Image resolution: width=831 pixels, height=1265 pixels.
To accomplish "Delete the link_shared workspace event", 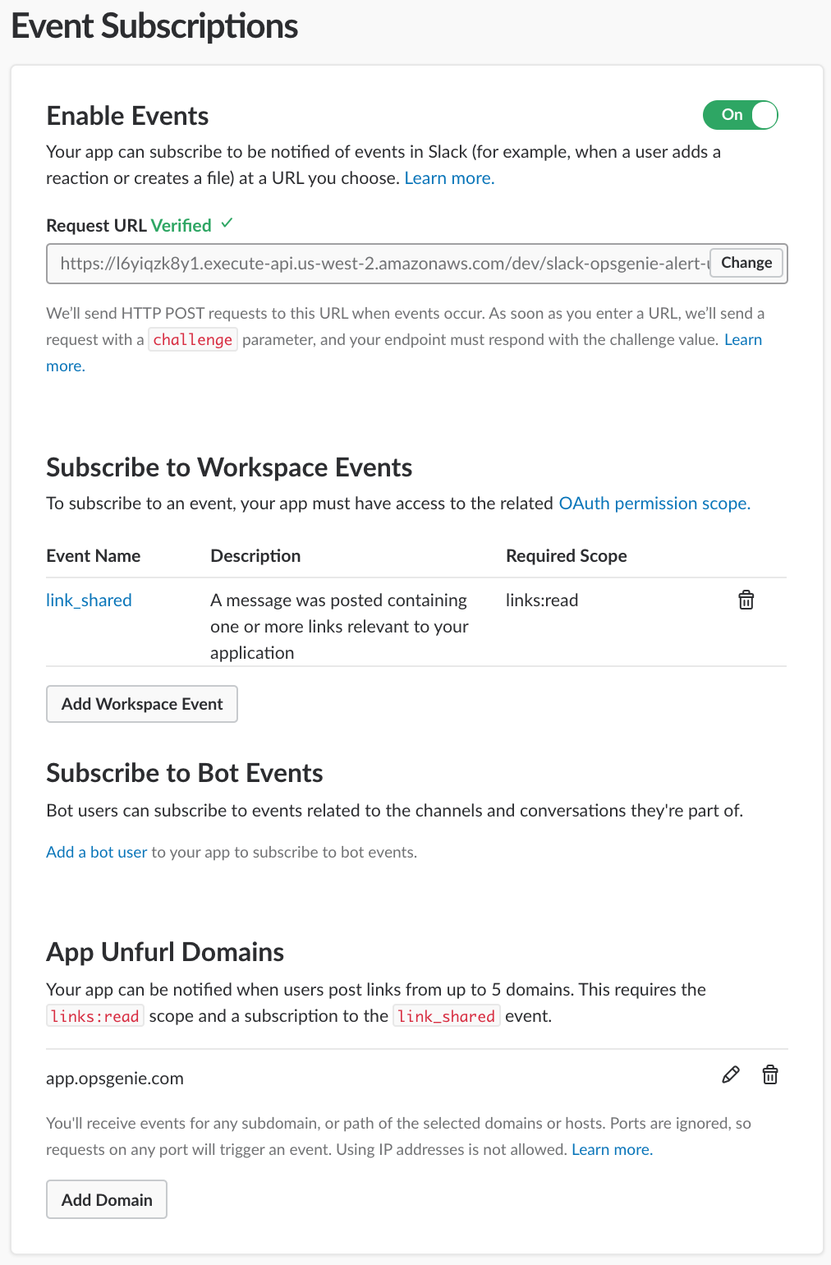I will point(746,600).
